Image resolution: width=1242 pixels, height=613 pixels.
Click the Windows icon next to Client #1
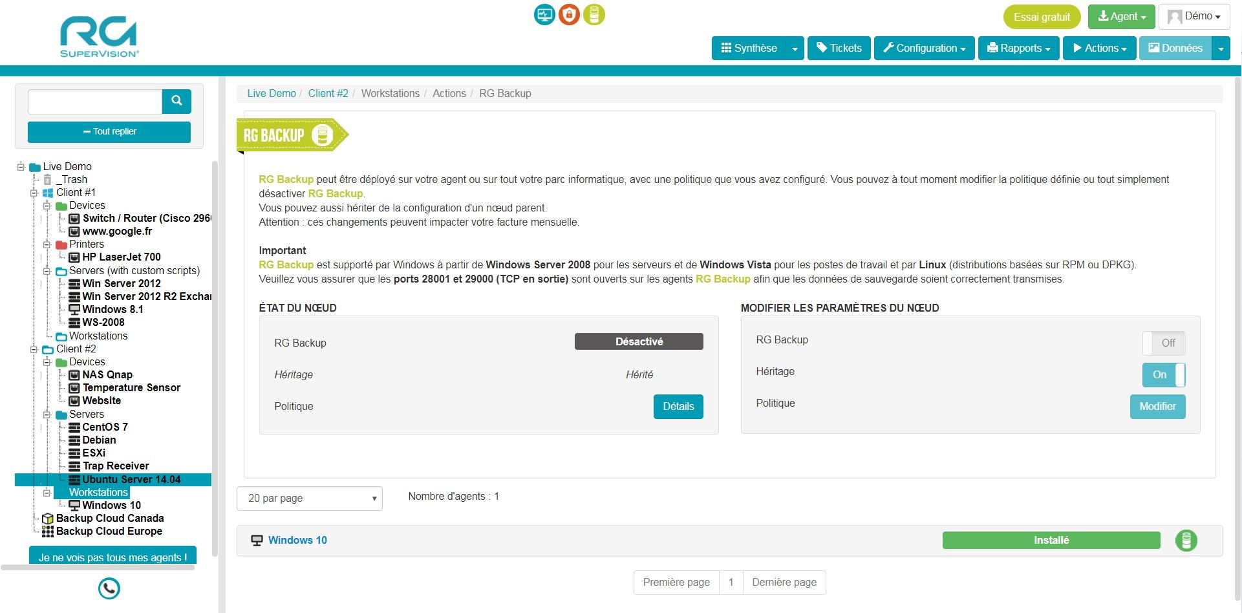[48, 193]
